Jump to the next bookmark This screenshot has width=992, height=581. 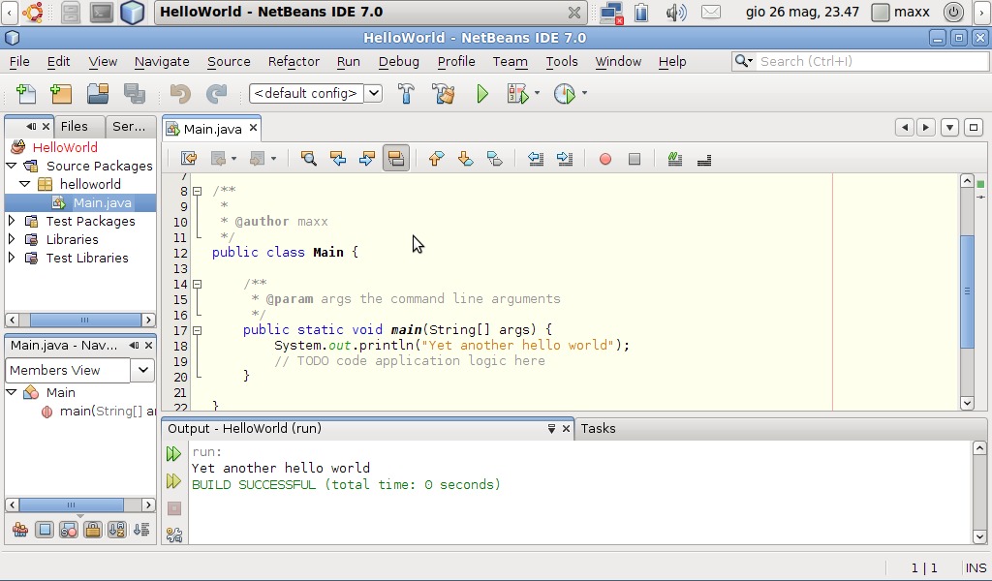pyautogui.click(x=466, y=159)
